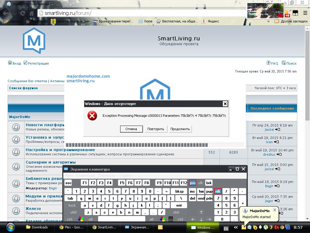The height and width of the screenshot is (233, 310).
Task: Click the forum icon beside Настройка и программирование
Action: click(x=16, y=152)
